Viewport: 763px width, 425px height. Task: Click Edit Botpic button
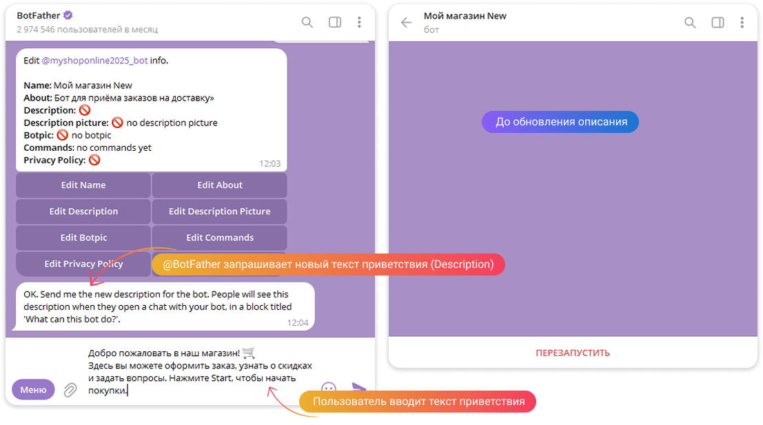pyautogui.click(x=83, y=238)
